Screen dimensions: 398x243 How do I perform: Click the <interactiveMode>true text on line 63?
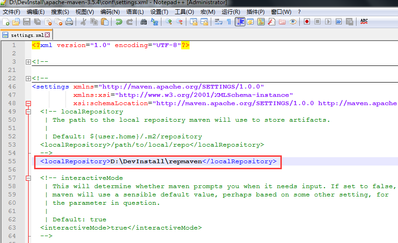[83, 228]
